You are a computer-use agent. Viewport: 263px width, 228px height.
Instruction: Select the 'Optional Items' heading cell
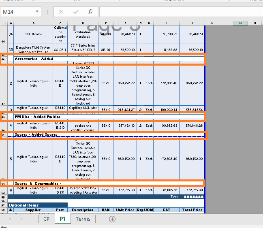[x=38, y=205]
